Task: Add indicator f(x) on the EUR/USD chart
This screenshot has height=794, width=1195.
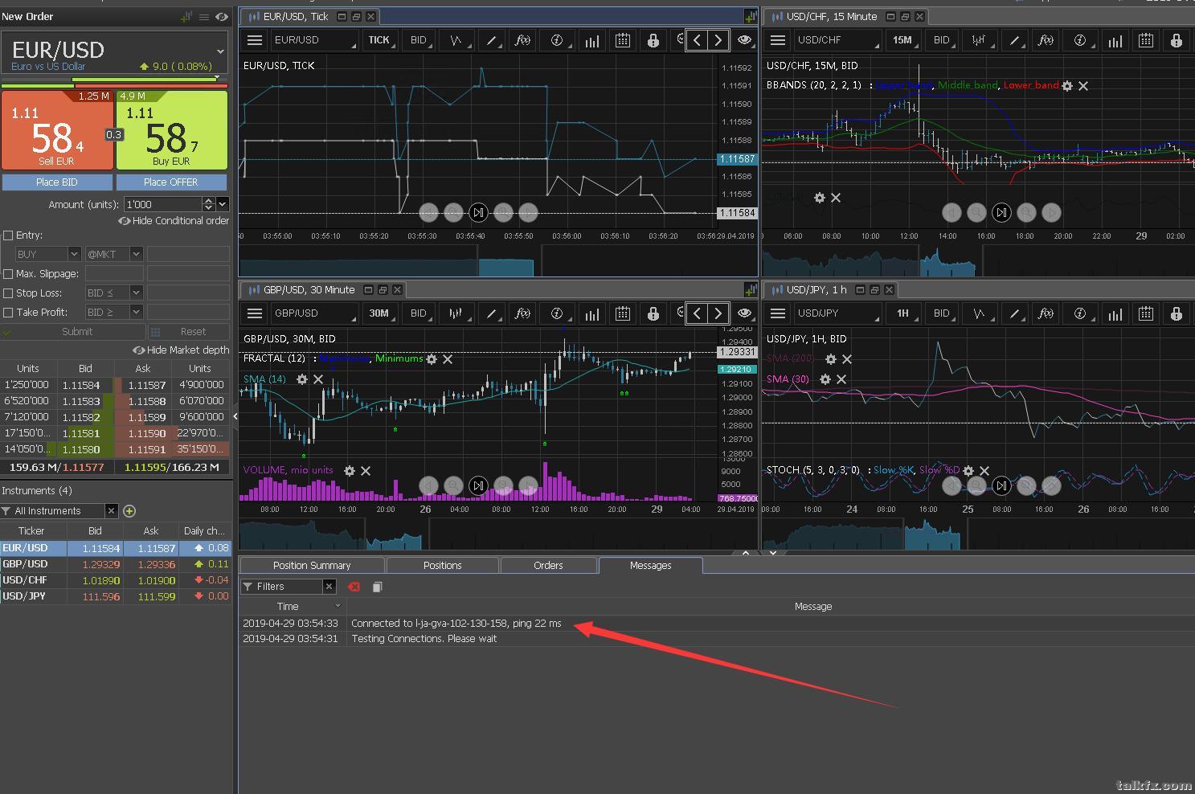Action: point(522,40)
